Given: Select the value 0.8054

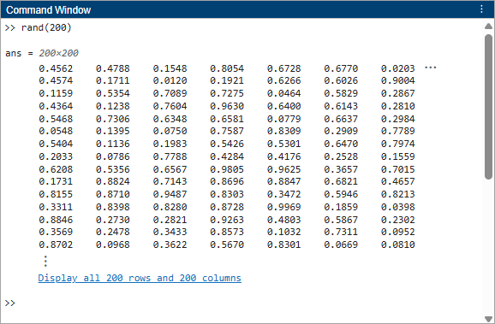Looking at the screenshot, I should [227, 68].
